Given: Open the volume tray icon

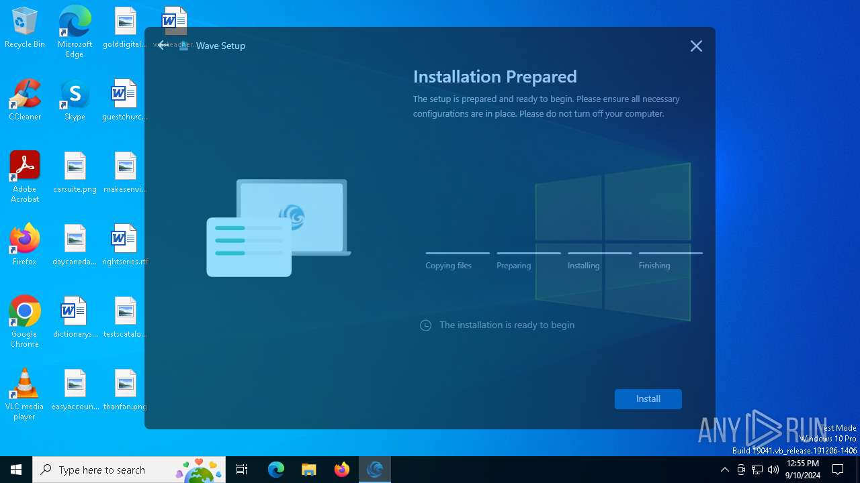Looking at the screenshot, I should pyautogui.click(x=773, y=470).
